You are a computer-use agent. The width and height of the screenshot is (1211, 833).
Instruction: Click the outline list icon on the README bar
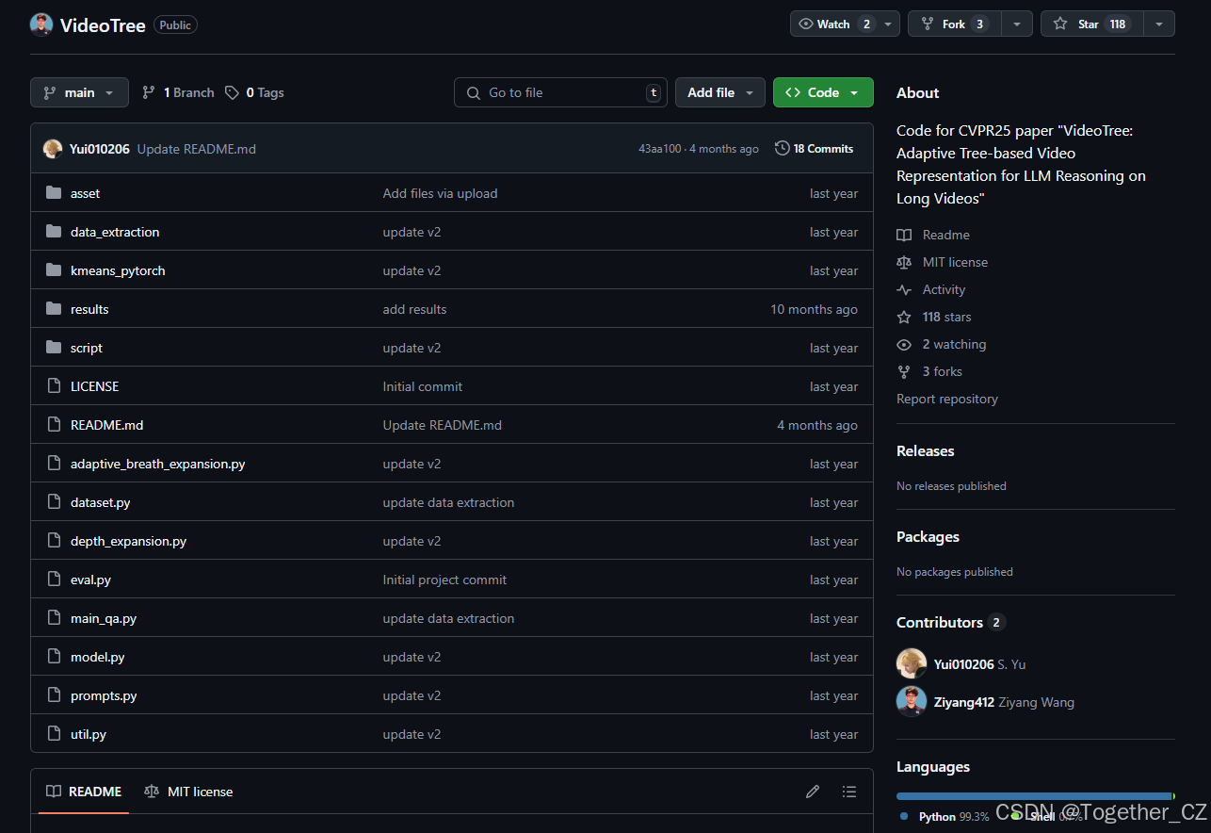(848, 792)
